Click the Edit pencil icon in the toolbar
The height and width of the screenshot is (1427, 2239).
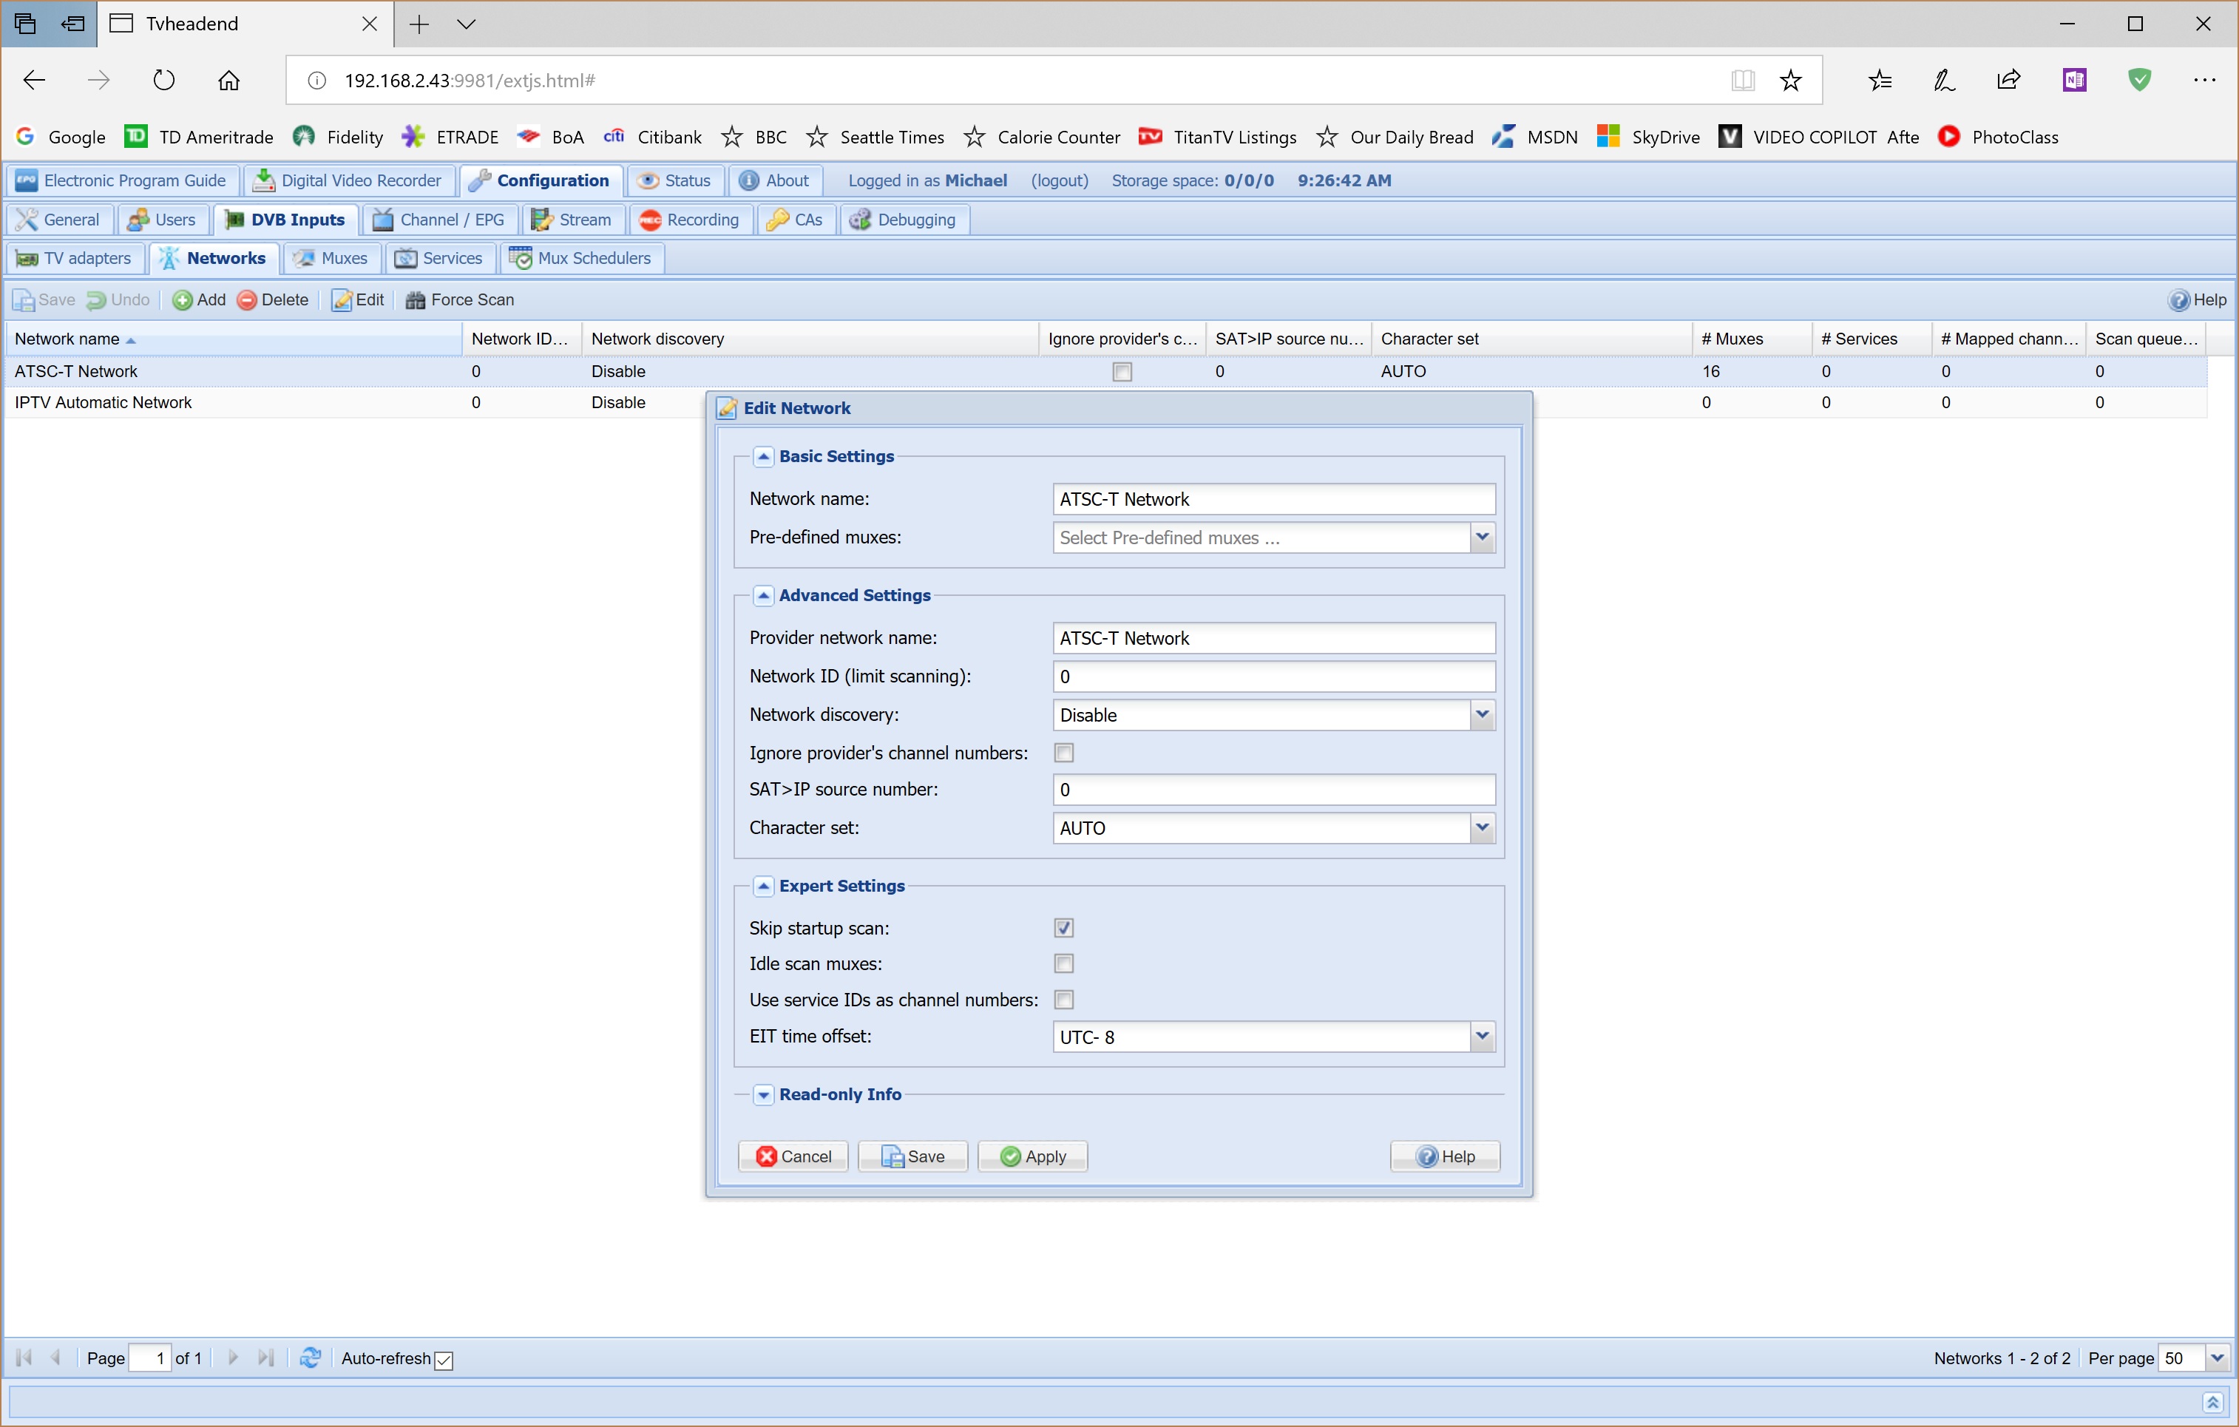click(342, 299)
